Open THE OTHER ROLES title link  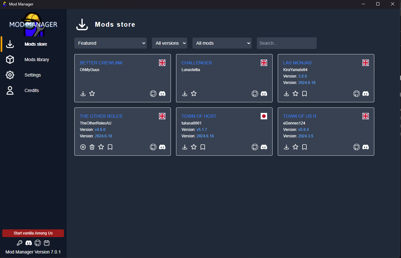point(101,116)
